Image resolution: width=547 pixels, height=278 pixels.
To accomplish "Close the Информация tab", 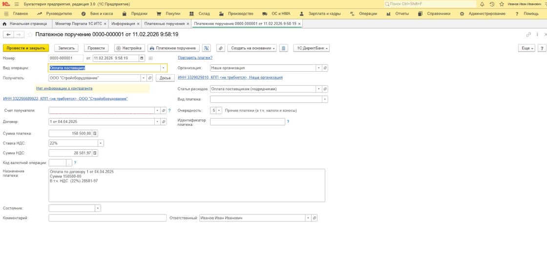I will pyautogui.click(x=138, y=24).
